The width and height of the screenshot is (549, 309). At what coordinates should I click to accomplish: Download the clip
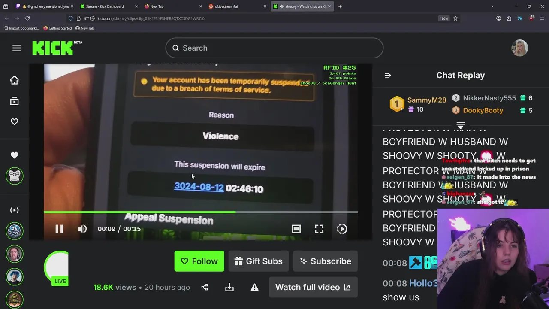click(x=229, y=287)
